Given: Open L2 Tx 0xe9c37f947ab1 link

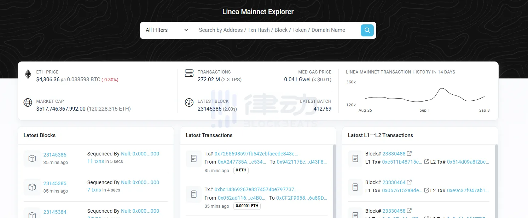Looking at the screenshot, I should (468, 190).
